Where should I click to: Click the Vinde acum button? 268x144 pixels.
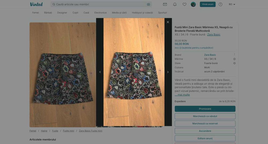[x=208, y=4]
